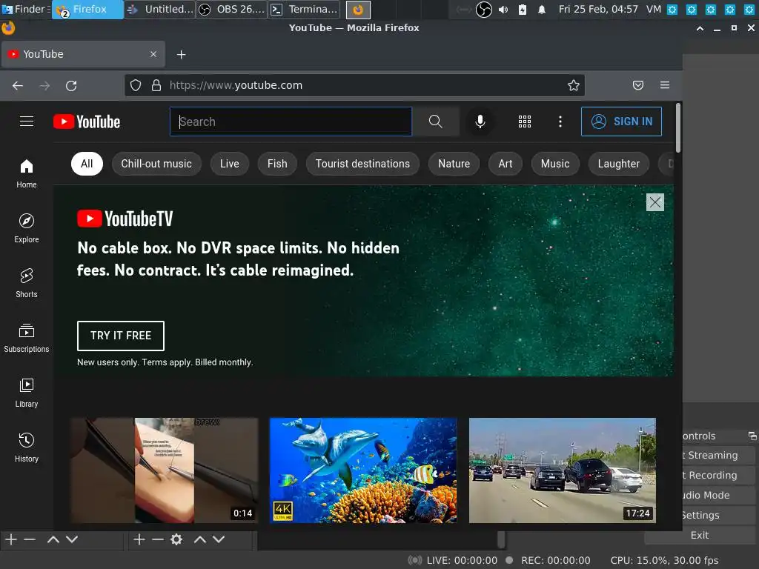The image size is (759, 569).
Task: Move OBS scene up with arrow
Action: 53,539
